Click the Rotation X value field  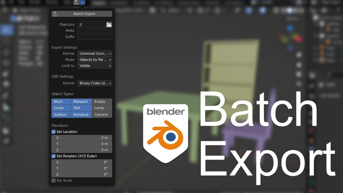(82, 162)
